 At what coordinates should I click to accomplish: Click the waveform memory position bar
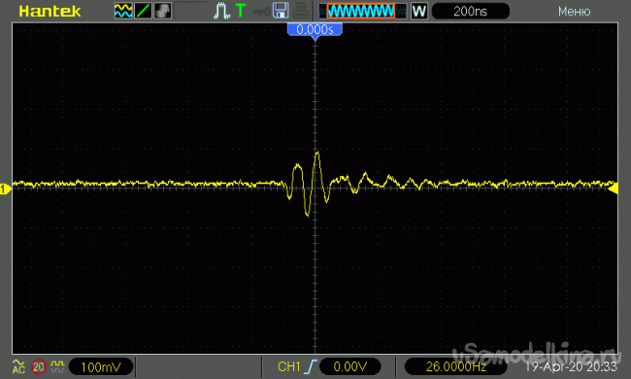363,11
